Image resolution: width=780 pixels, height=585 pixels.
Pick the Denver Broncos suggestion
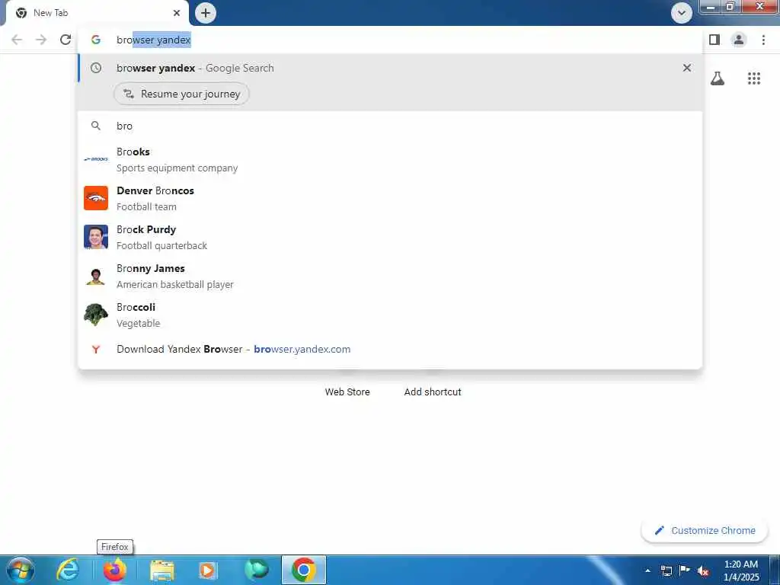(x=390, y=199)
